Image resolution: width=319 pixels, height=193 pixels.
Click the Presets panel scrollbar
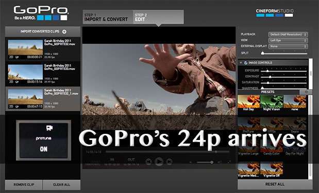coord(310,137)
